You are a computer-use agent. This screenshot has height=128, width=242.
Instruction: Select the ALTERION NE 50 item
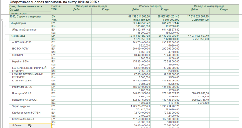(x=22, y=42)
